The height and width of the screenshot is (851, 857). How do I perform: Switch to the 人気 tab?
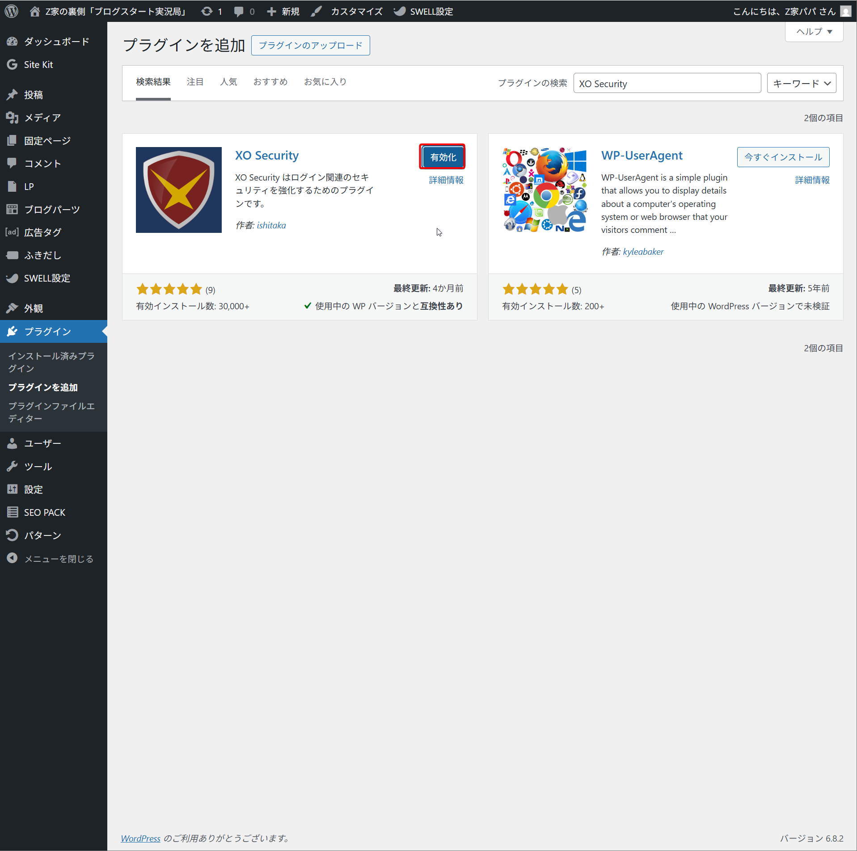coord(228,82)
